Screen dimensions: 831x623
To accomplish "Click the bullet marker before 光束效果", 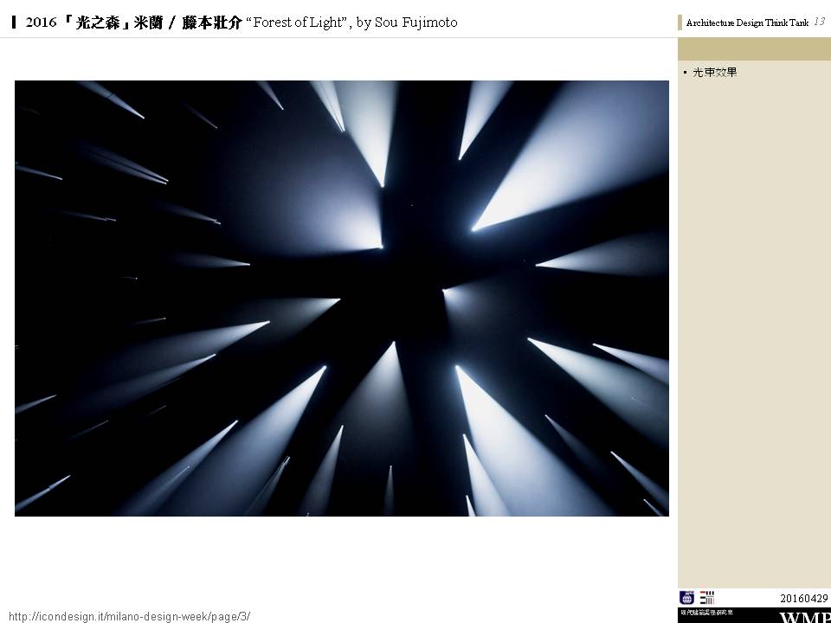I will (685, 73).
